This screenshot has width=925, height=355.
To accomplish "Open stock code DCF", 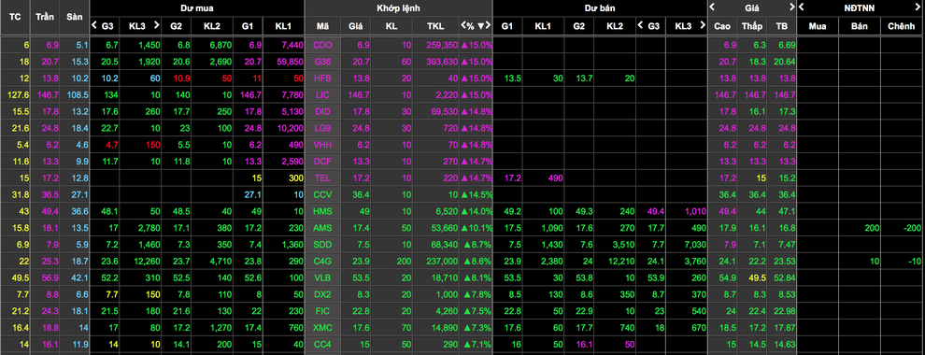I will click(322, 161).
